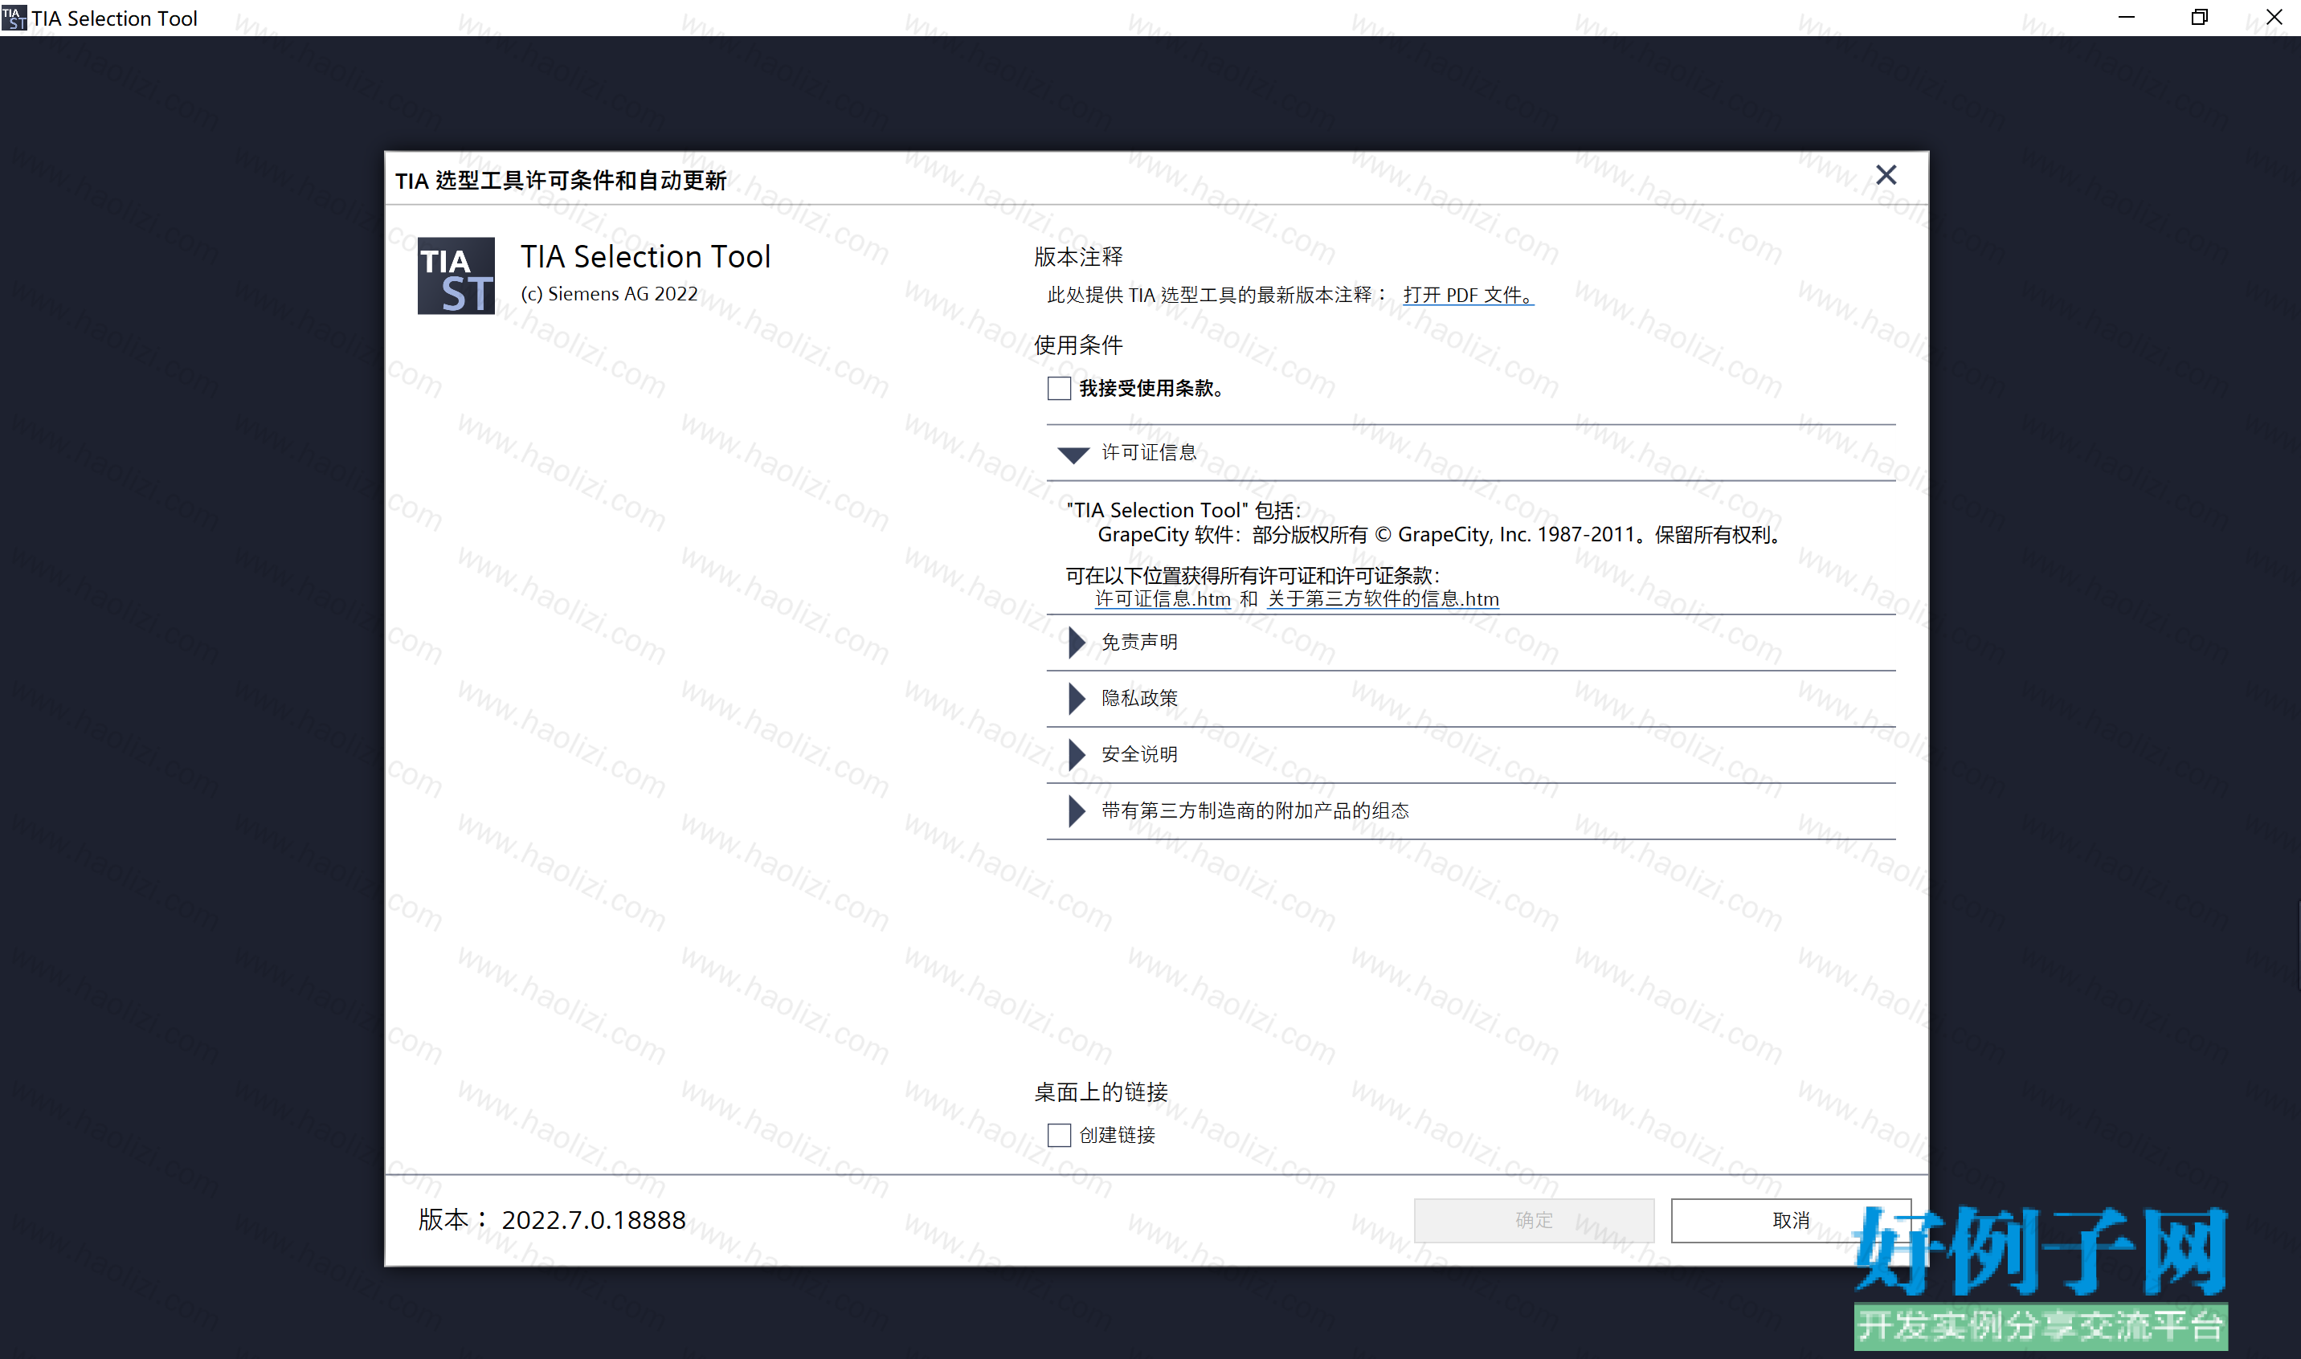Click the 使用条件 heading
This screenshot has height=1359, width=2301.
[1078, 345]
